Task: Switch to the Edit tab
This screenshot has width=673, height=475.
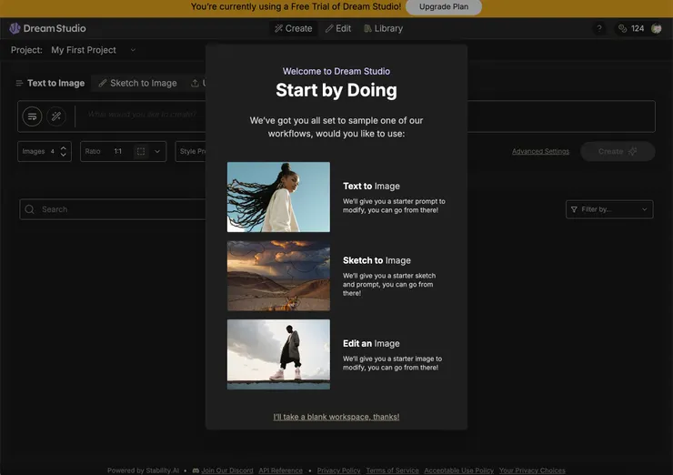Action: click(x=338, y=28)
